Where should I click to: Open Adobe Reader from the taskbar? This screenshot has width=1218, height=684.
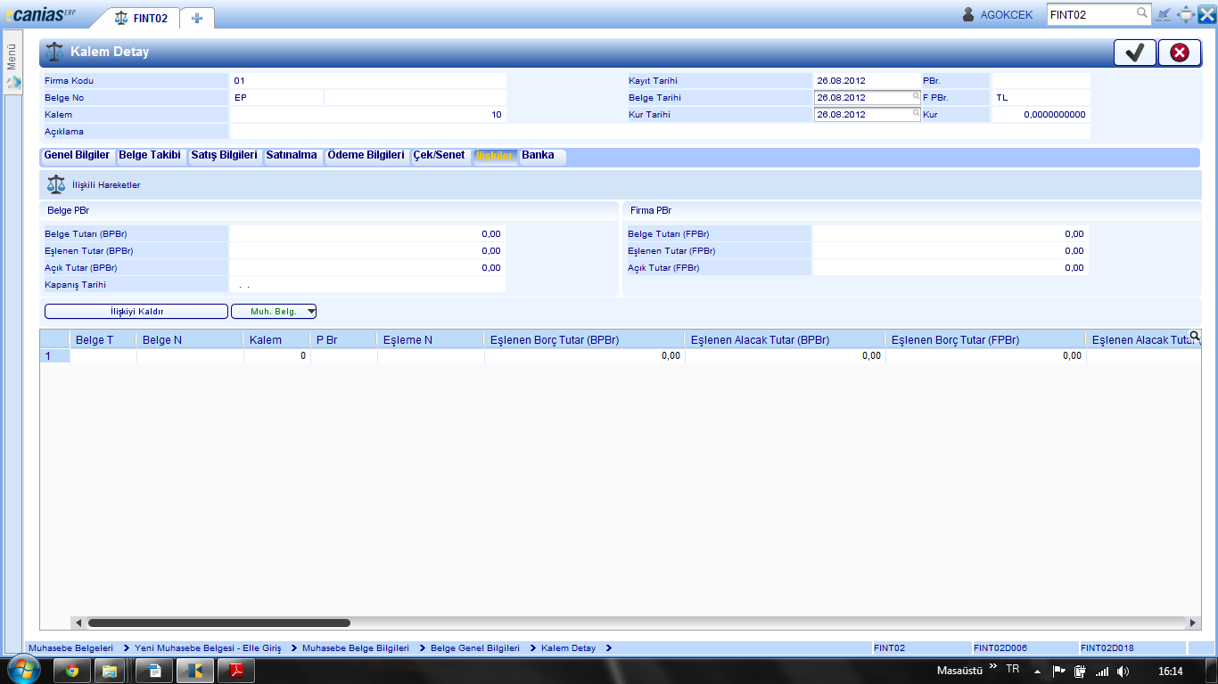pyautogui.click(x=237, y=671)
